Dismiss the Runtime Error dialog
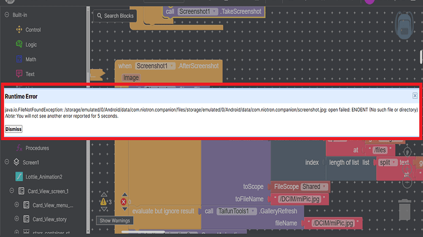This screenshot has height=237, width=423. [x=13, y=129]
